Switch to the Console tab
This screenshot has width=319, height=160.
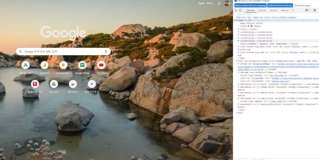click(262, 11)
